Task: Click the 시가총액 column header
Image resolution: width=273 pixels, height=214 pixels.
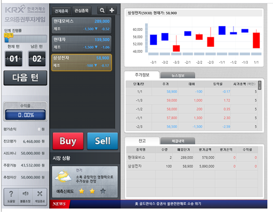Action: pos(244,84)
